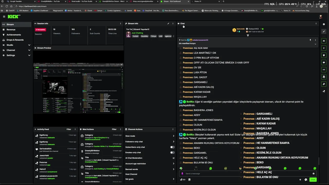Screen dimensions: 329x185
Task: Open Activity Feed three-dot menu
Action: [x=75, y=129]
